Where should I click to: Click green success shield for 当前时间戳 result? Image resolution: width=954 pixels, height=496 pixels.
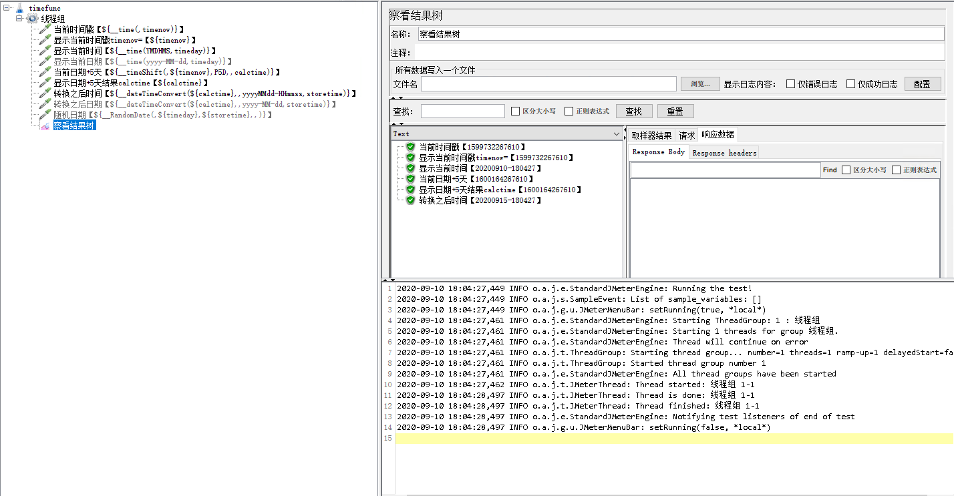(x=411, y=147)
